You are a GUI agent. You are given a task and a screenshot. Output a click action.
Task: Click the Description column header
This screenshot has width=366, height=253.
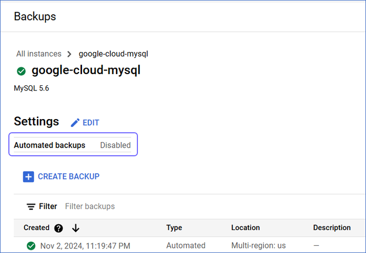(x=332, y=227)
